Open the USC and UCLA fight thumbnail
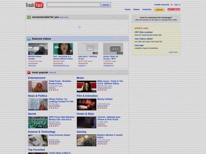206x154 pixels. pyautogui.click(x=38, y=122)
